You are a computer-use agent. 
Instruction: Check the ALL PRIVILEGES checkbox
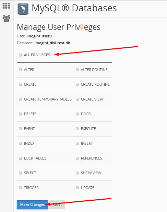point(20,55)
